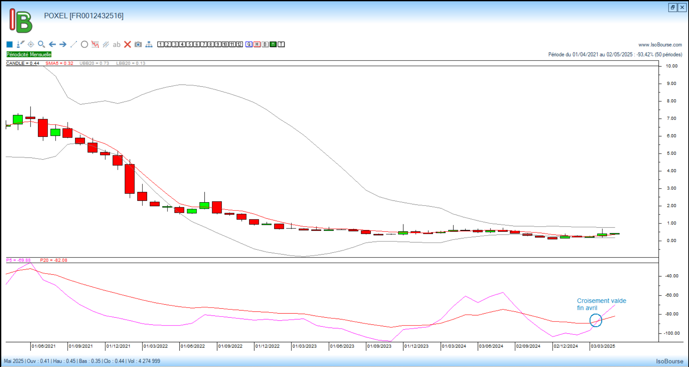Select the 'ab' text annotation tool
This screenshot has width=689, height=367.
117,45
